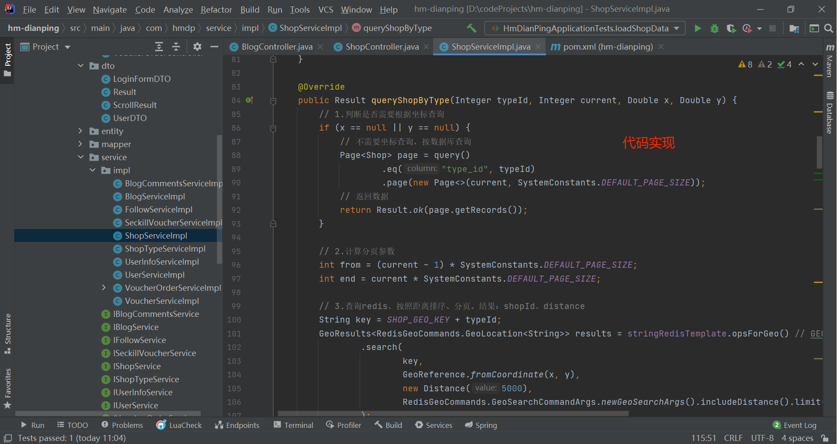Image resolution: width=837 pixels, height=444 pixels.
Task: Collapse the dto folder
Action: 81,66
